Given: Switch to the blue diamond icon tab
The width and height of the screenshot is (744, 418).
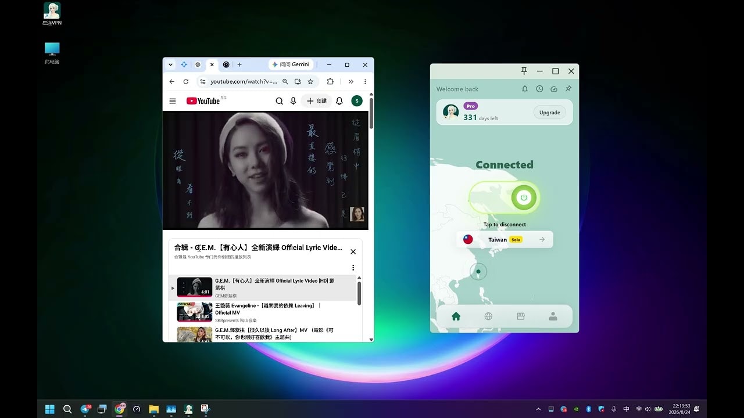Looking at the screenshot, I should pyautogui.click(x=184, y=64).
